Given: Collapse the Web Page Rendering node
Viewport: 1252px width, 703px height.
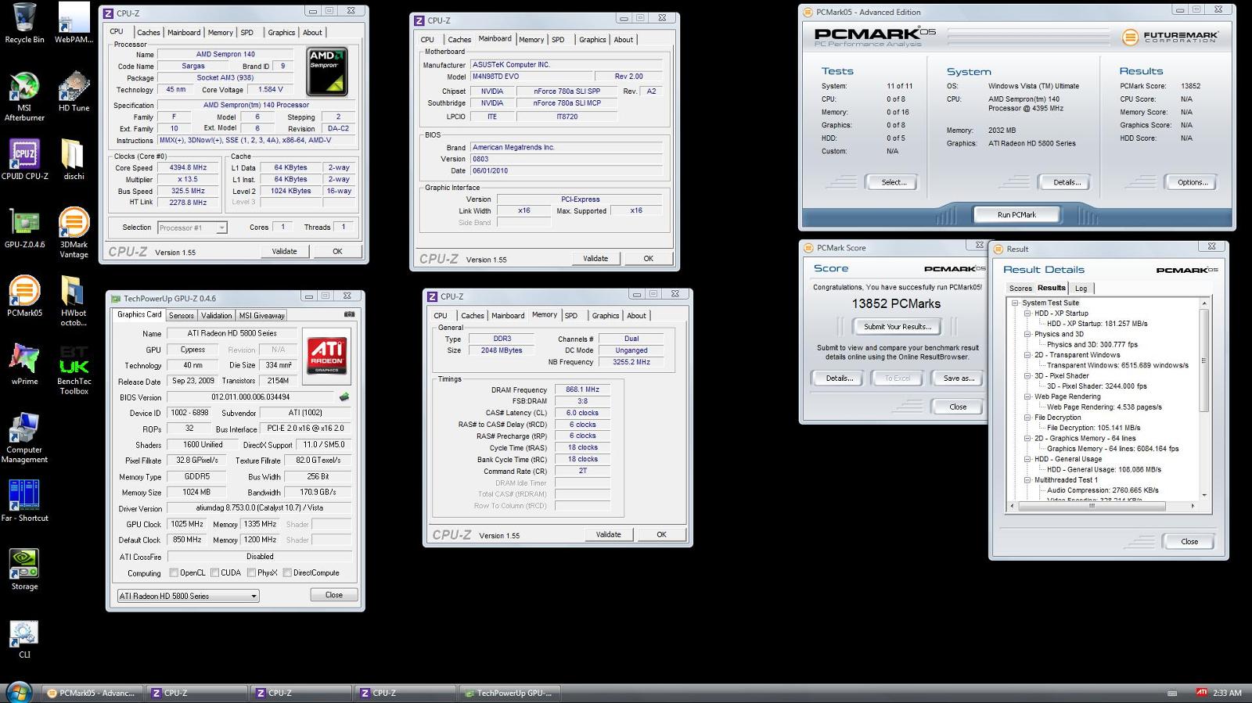Looking at the screenshot, I should [x=1027, y=396].
